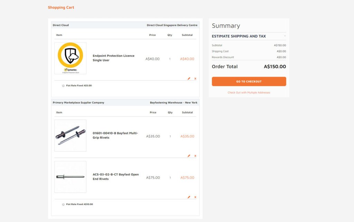Open 01601-00410-B Bayfast Multi-Grip Rivets link
The image size is (354, 222).
tap(115, 135)
